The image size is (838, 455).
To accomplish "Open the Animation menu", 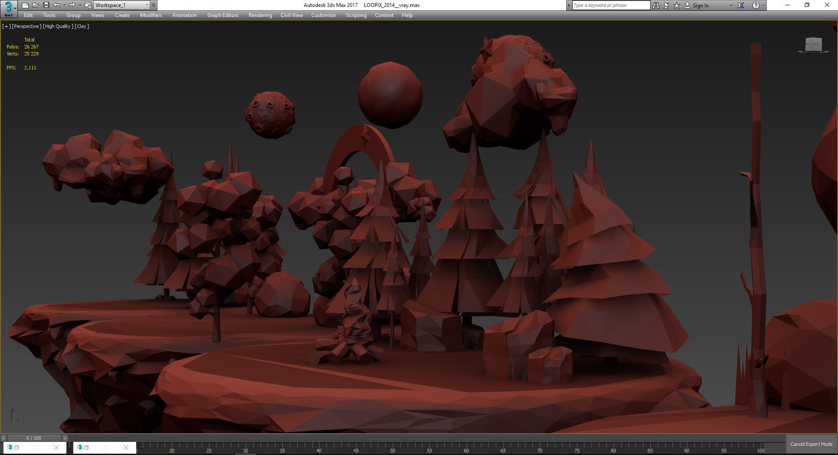I will coord(185,15).
